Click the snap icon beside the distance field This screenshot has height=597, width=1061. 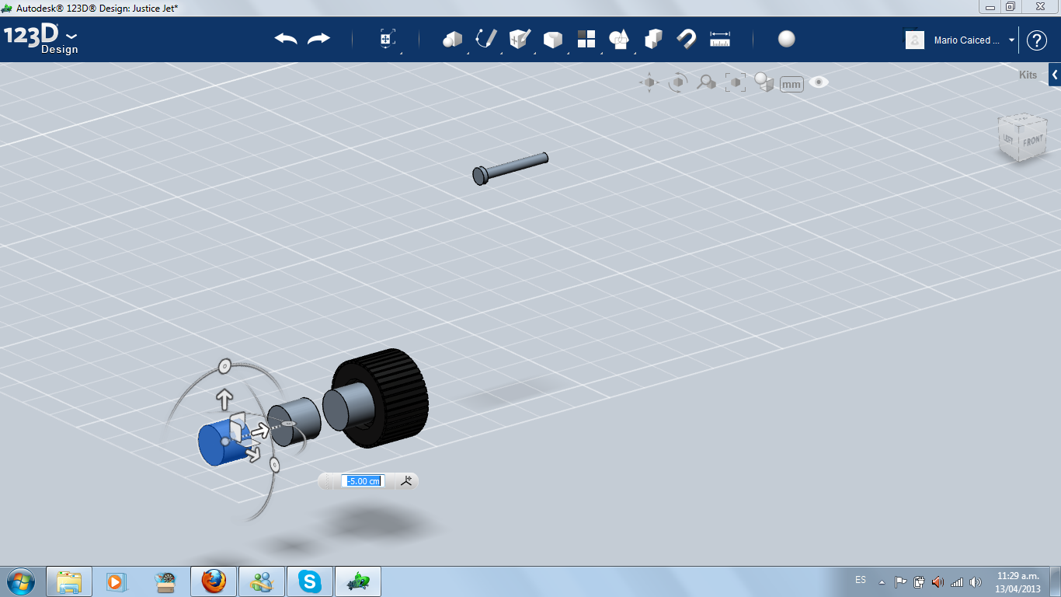tap(406, 481)
